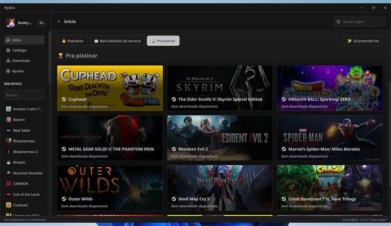Open the Cuphead game card

click(x=110, y=88)
